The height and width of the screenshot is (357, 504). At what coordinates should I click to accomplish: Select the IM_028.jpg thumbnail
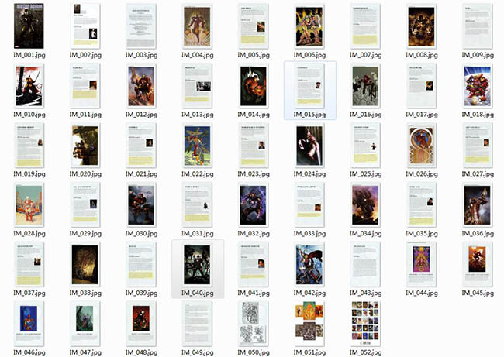coord(29,204)
